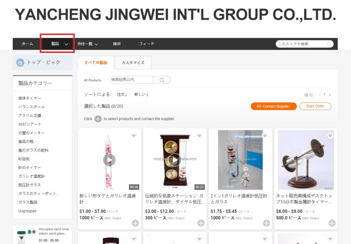
Task: Click the search-within-results magnifier button
Action: pos(162,80)
